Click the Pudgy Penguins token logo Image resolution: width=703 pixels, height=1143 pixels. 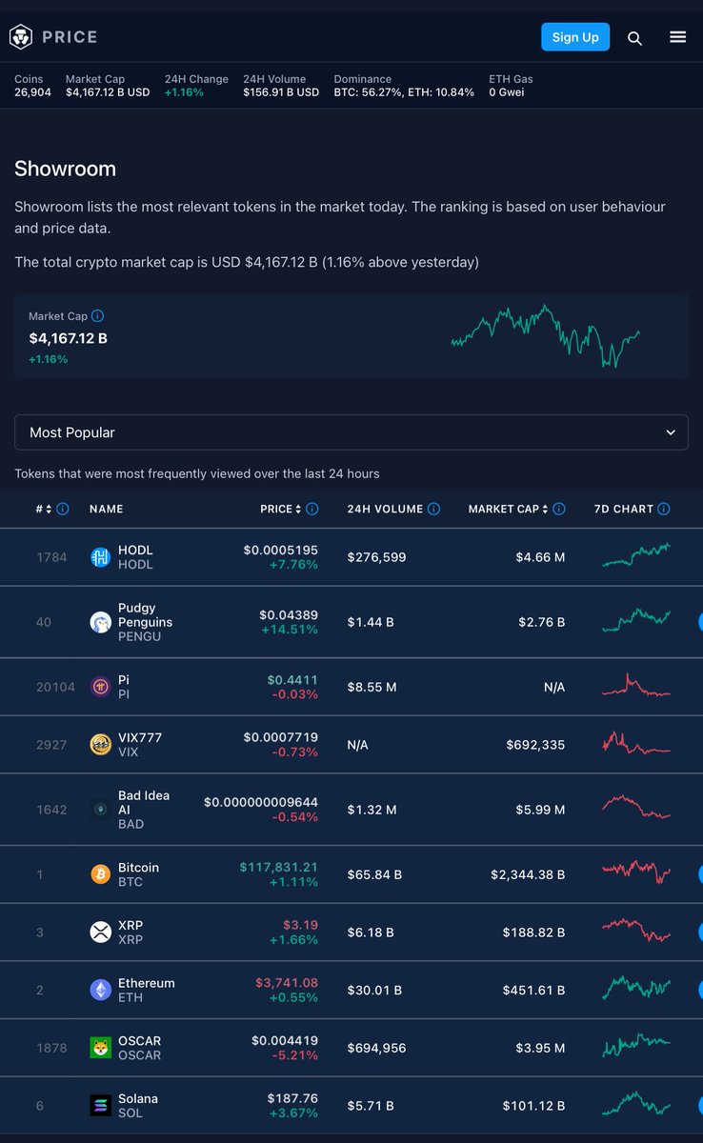coord(100,622)
